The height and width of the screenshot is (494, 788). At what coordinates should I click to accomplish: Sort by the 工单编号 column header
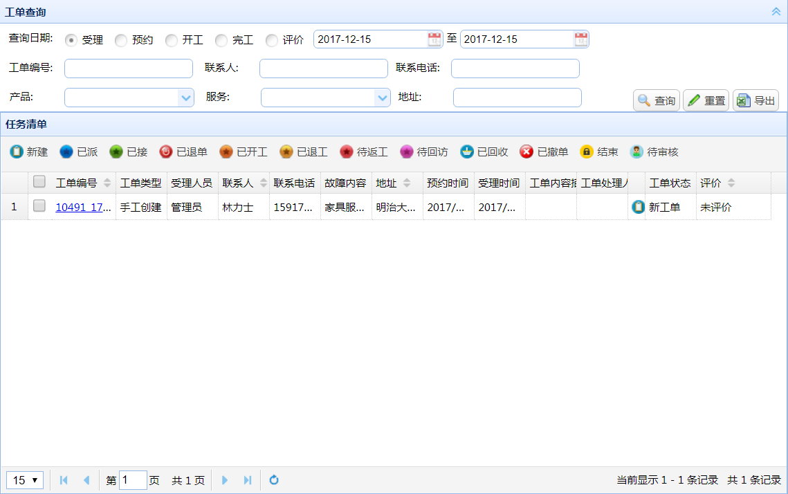tap(77, 183)
